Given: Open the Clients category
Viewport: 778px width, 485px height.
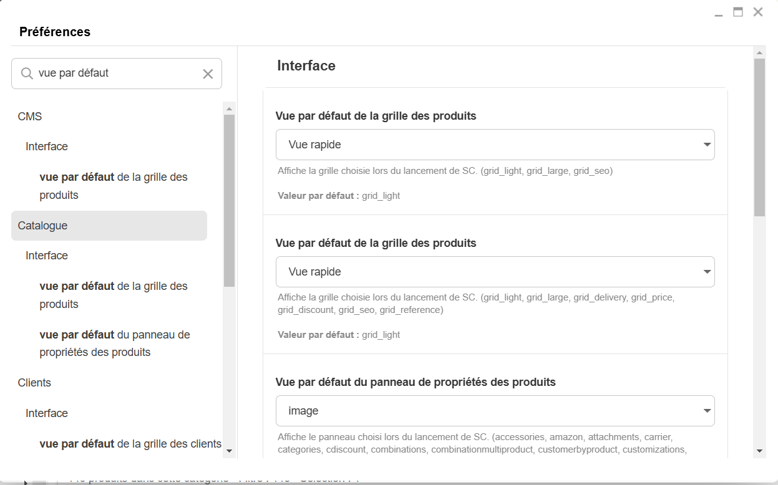Looking at the screenshot, I should pos(34,383).
